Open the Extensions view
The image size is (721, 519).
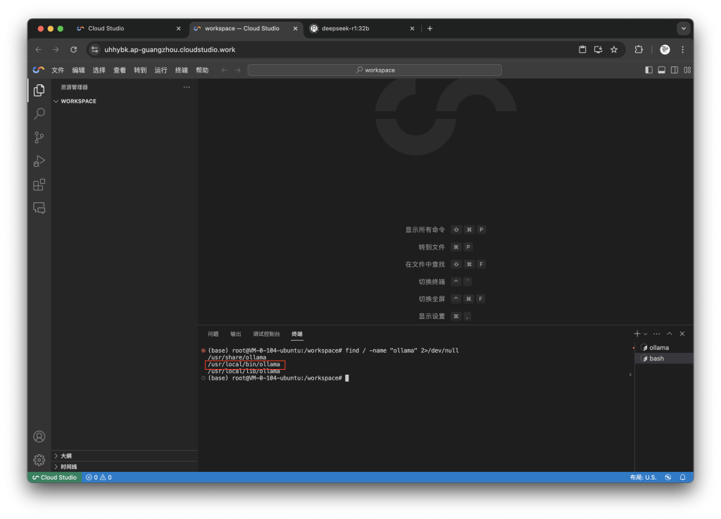point(39,185)
